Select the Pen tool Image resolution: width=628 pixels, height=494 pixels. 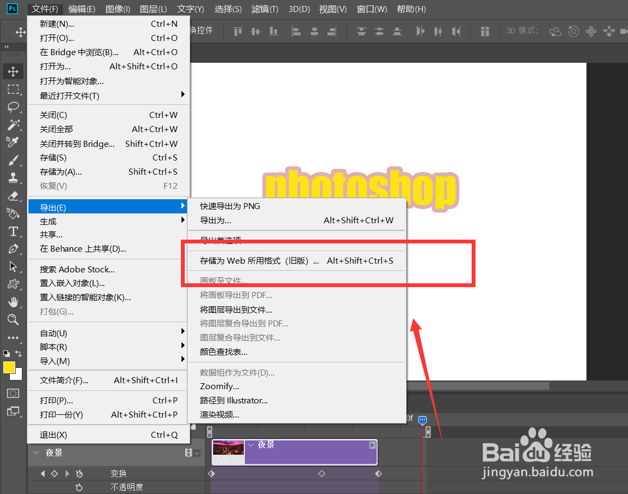[x=13, y=249]
